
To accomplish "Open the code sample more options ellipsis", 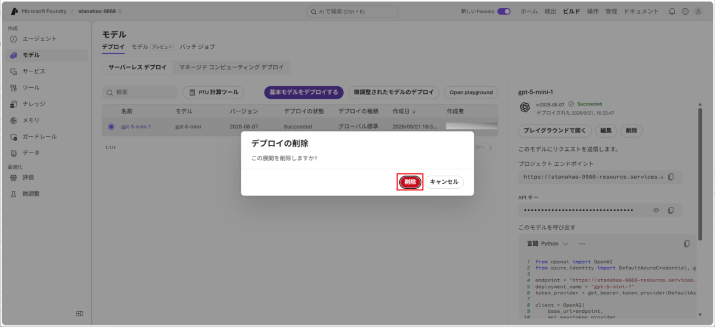I will [x=582, y=244].
